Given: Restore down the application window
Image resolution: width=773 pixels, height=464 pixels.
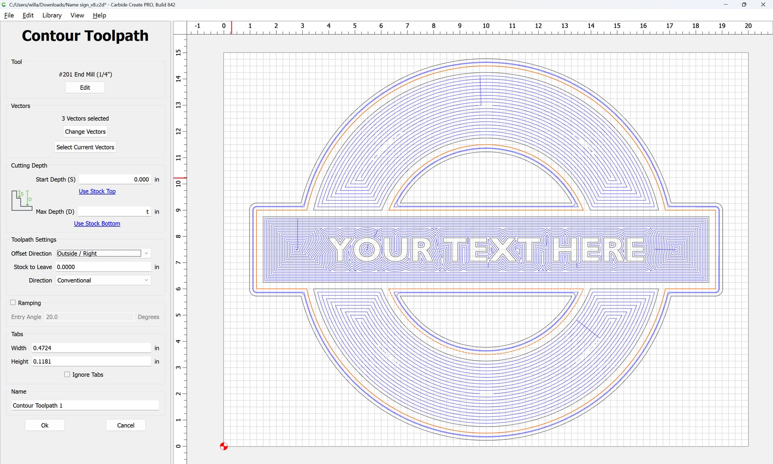Looking at the screenshot, I should (744, 4).
